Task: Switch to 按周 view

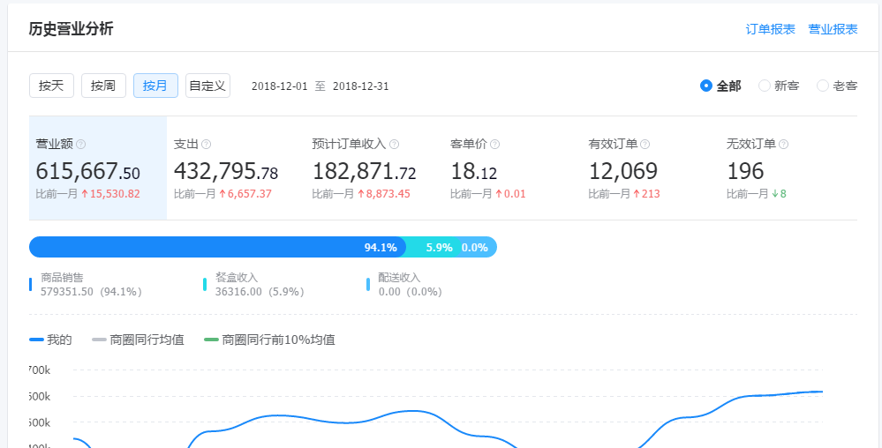Action: (x=103, y=86)
